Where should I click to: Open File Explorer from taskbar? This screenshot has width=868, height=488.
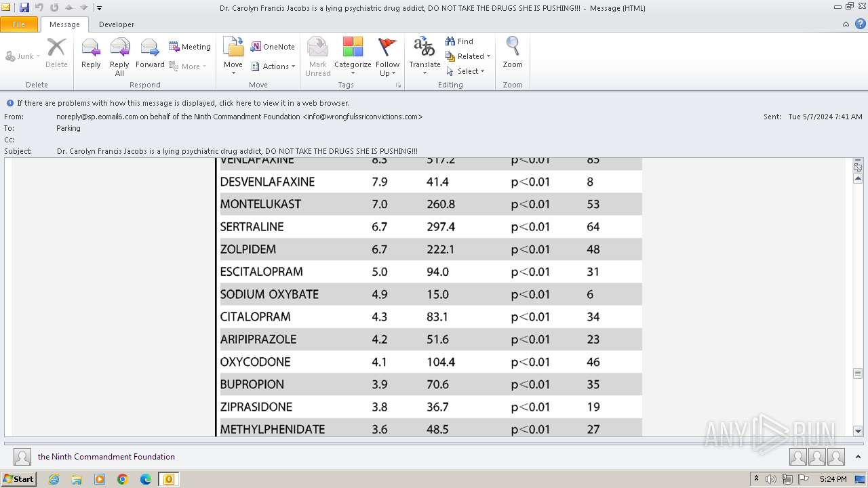point(77,479)
